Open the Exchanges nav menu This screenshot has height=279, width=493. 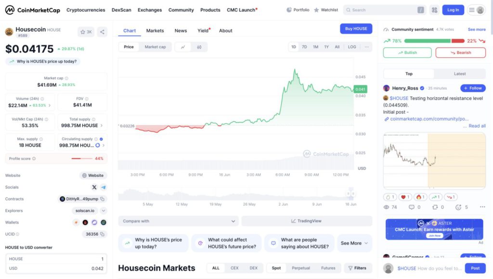(150, 10)
